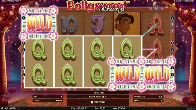This screenshot has height=110, width=196.
Task: Select payline 3 marker on left side
Action: 24,75
